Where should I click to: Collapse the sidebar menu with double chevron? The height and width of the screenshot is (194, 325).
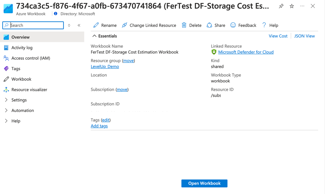point(79,25)
